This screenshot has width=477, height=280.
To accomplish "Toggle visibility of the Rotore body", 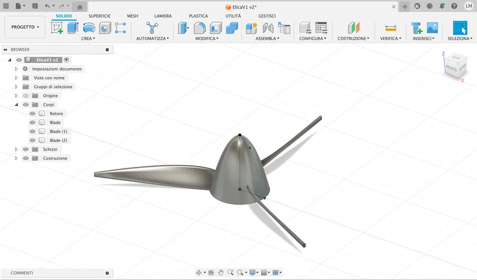I will click(x=32, y=113).
